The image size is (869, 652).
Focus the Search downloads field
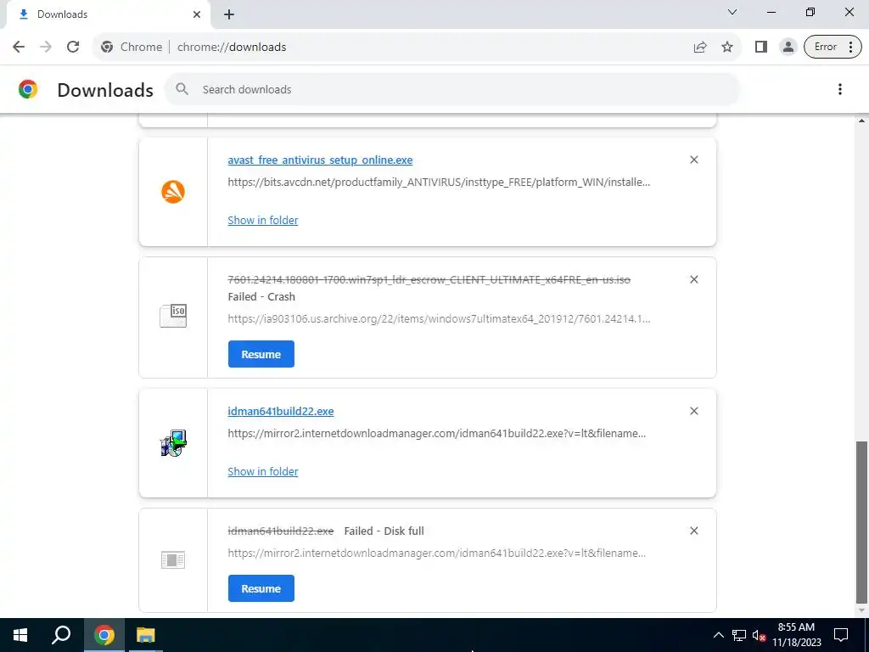tap(452, 89)
